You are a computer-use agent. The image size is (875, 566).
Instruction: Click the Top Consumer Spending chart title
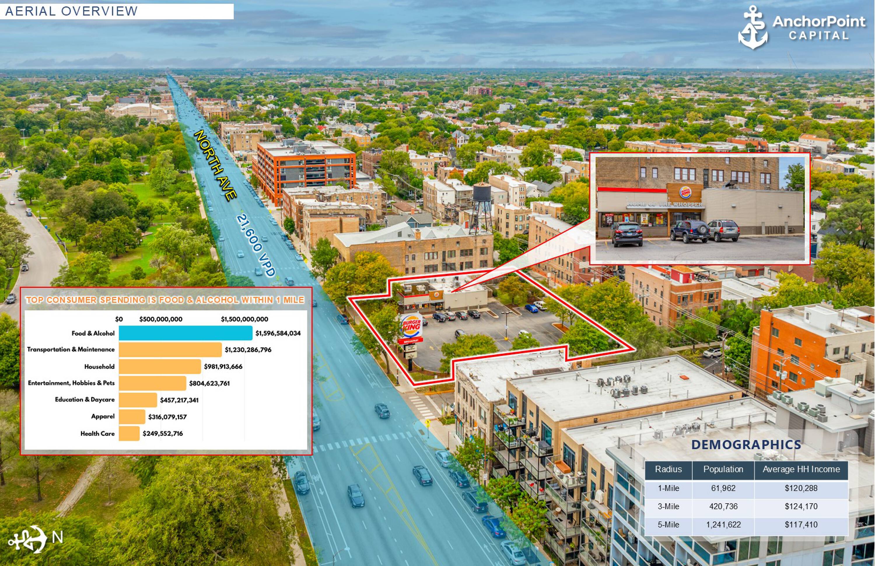tap(165, 300)
